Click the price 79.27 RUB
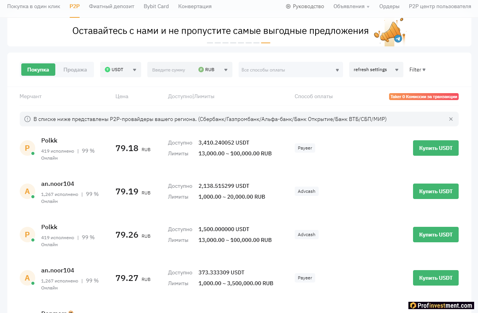Screen dimensions: 478x313 point(133,278)
